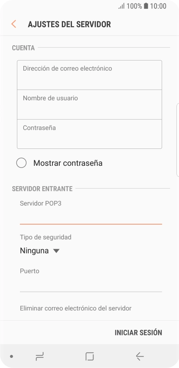Tap the orange back arrow in header

point(14,24)
